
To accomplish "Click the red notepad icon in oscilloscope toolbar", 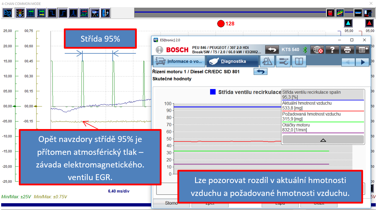I will [330, 13].
